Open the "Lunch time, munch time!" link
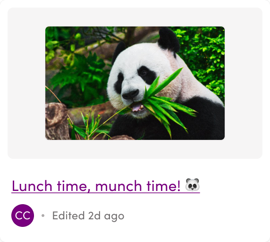Screen dimensions: 270x242 (106, 186)
